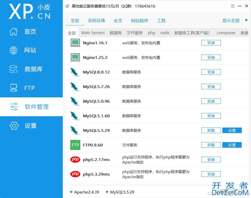Click the gear icon beside 设置
This screenshot has width=251, height=198.
click(x=14, y=126)
